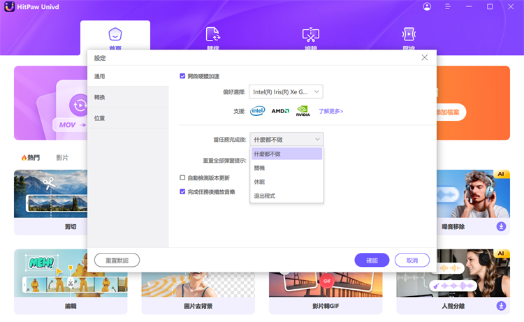The width and height of the screenshot is (524, 322).
Task: Click the 編輯 edit icon in top bar
Action: [311, 34]
